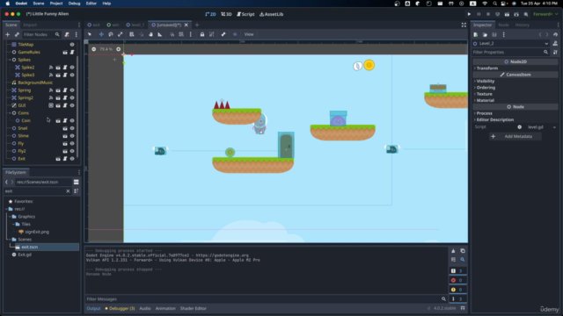
Task: Save the edited resource in Inspector
Action: (494, 34)
